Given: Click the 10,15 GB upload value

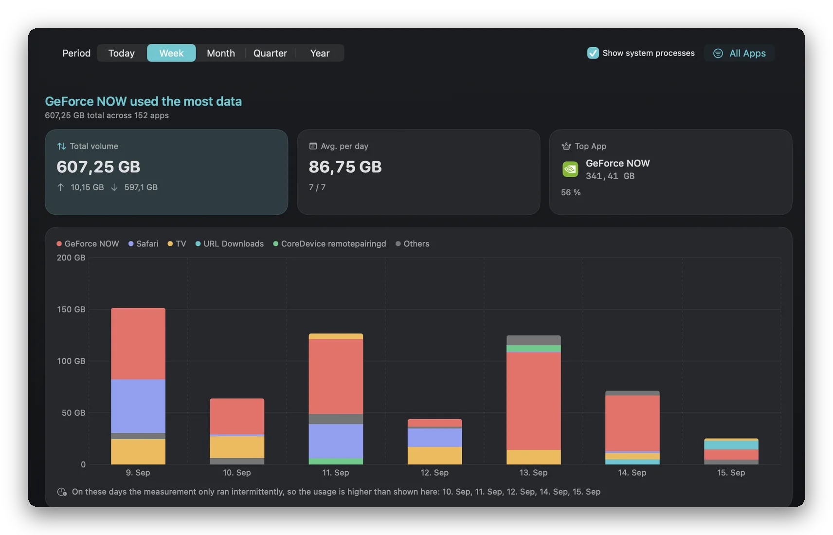Looking at the screenshot, I should [x=87, y=187].
